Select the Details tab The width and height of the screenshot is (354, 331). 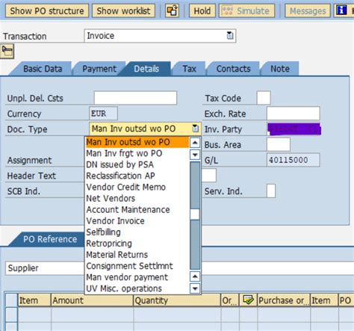click(146, 69)
